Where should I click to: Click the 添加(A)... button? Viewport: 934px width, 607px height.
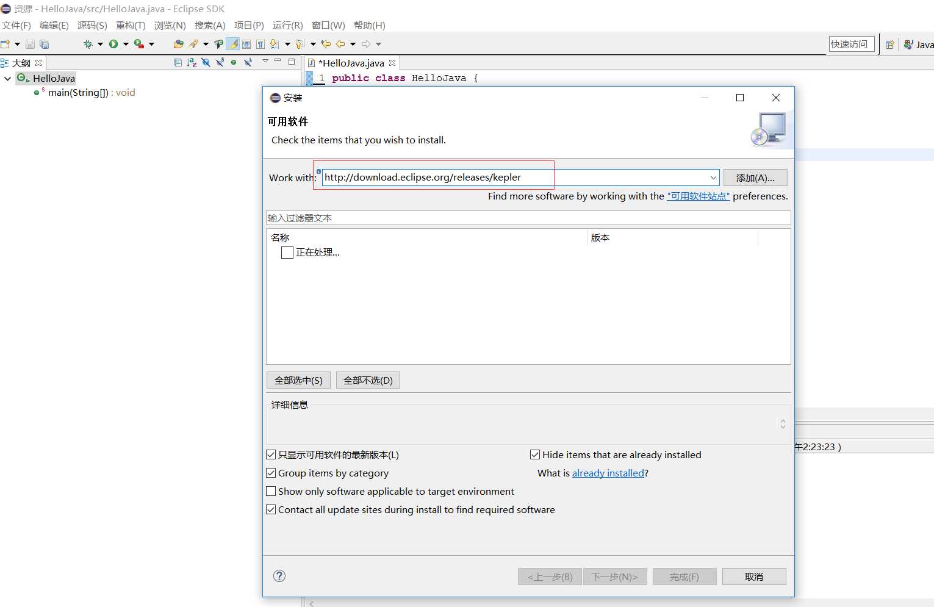[x=755, y=178]
